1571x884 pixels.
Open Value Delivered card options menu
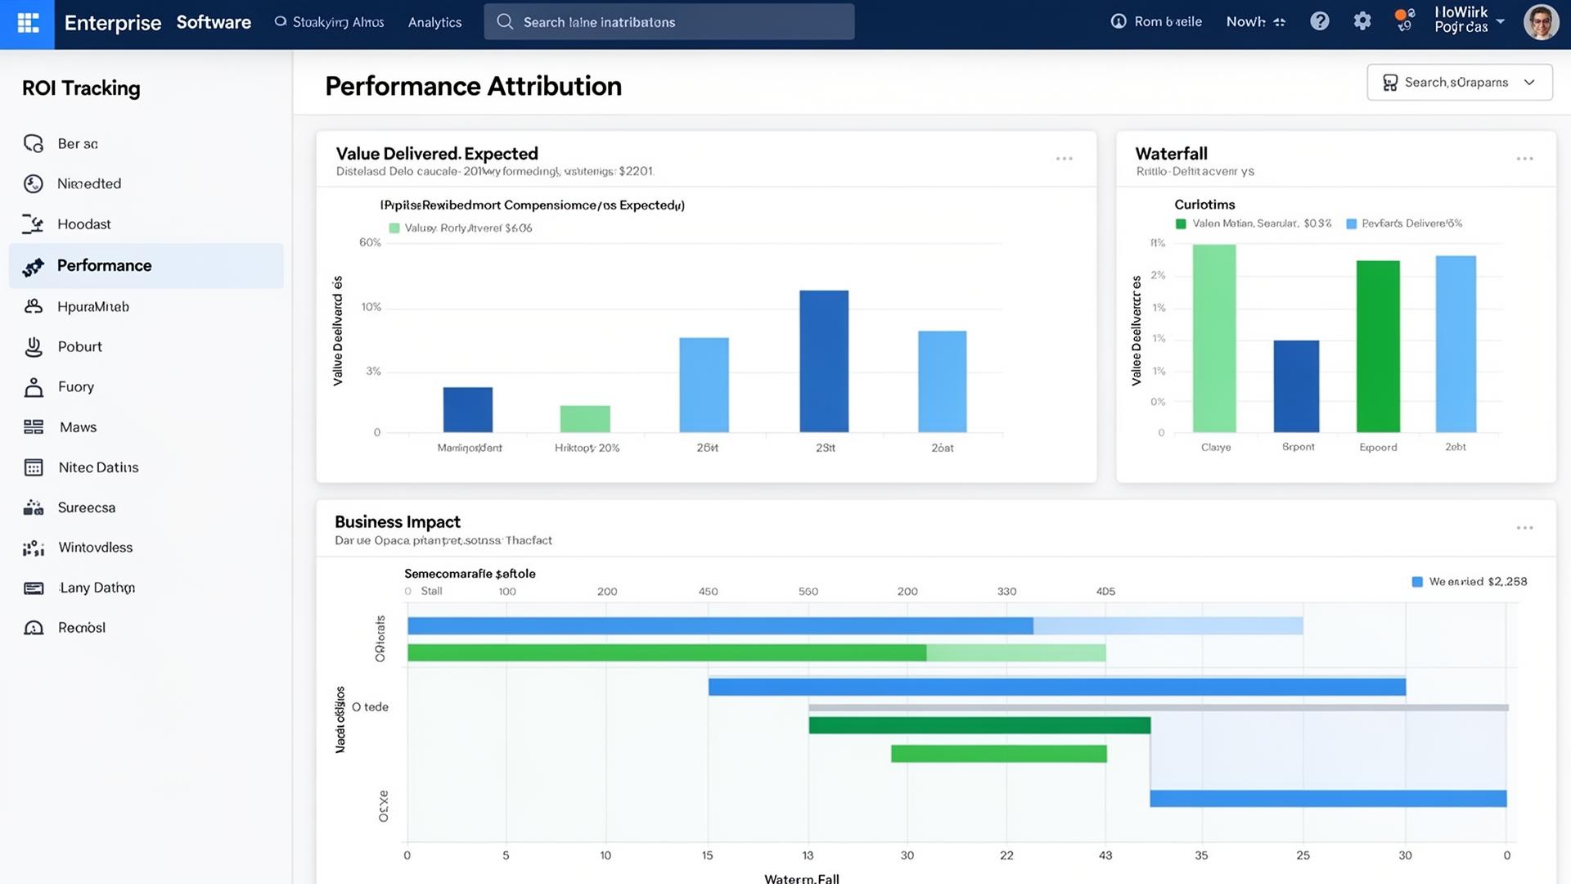[x=1064, y=159]
